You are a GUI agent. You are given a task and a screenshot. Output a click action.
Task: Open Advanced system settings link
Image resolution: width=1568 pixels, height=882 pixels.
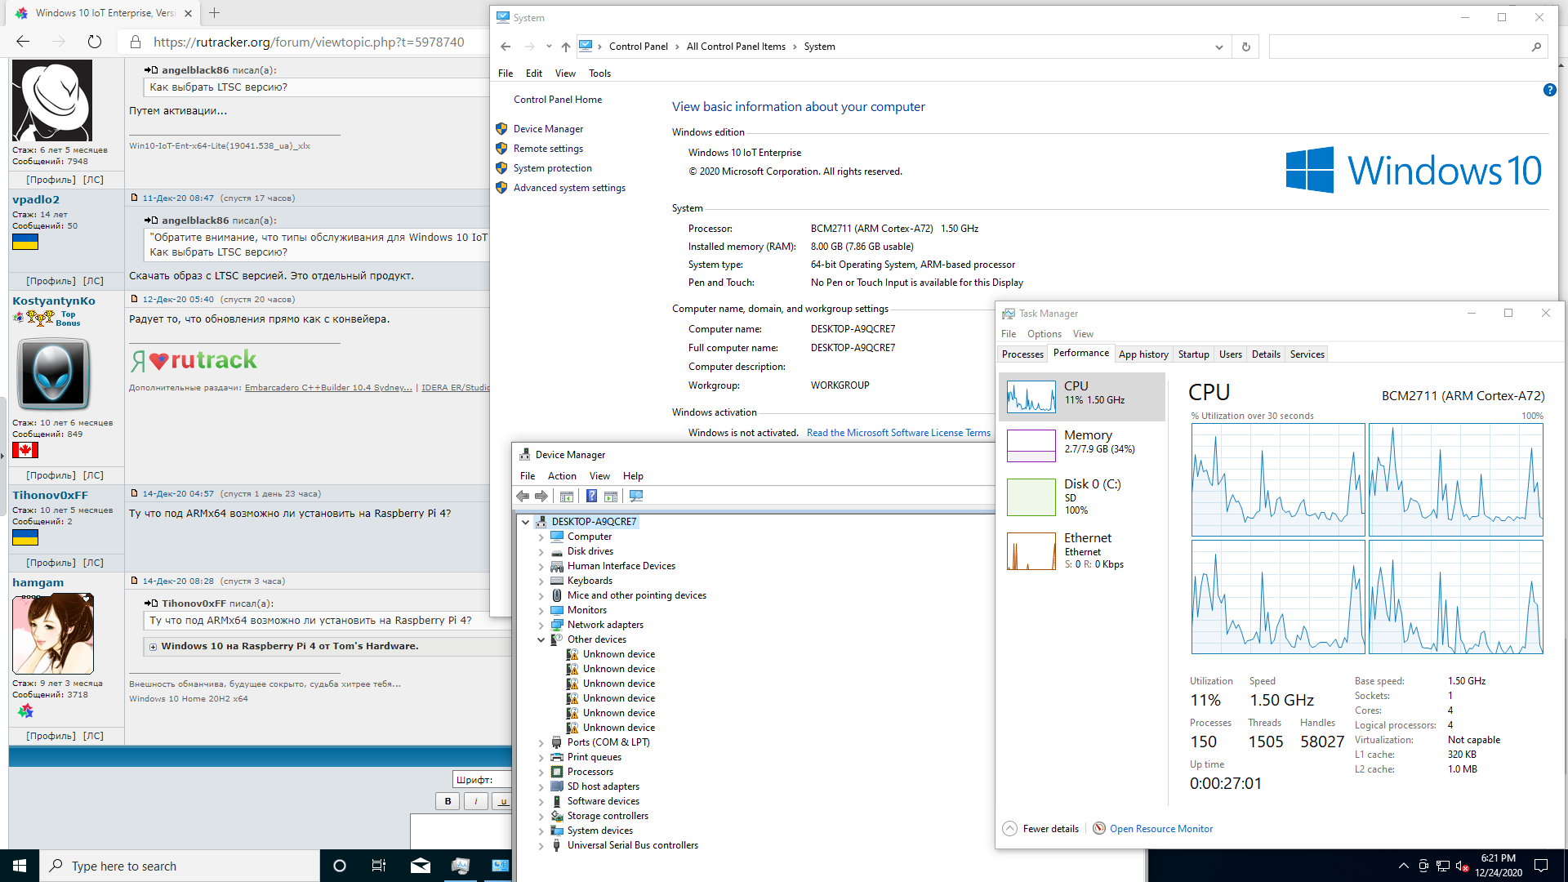coord(569,188)
